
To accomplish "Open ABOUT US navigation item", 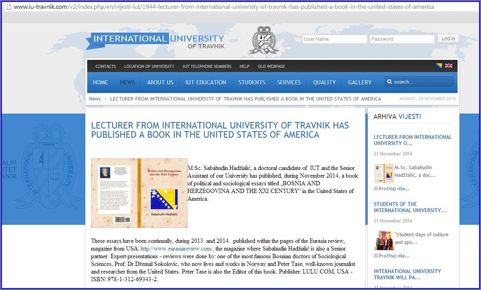I will [160, 83].
